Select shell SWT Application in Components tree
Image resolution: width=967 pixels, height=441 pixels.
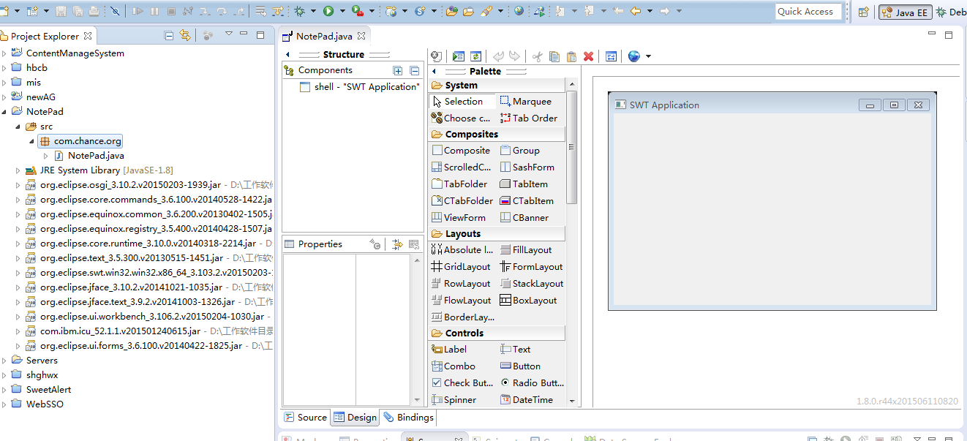point(360,87)
